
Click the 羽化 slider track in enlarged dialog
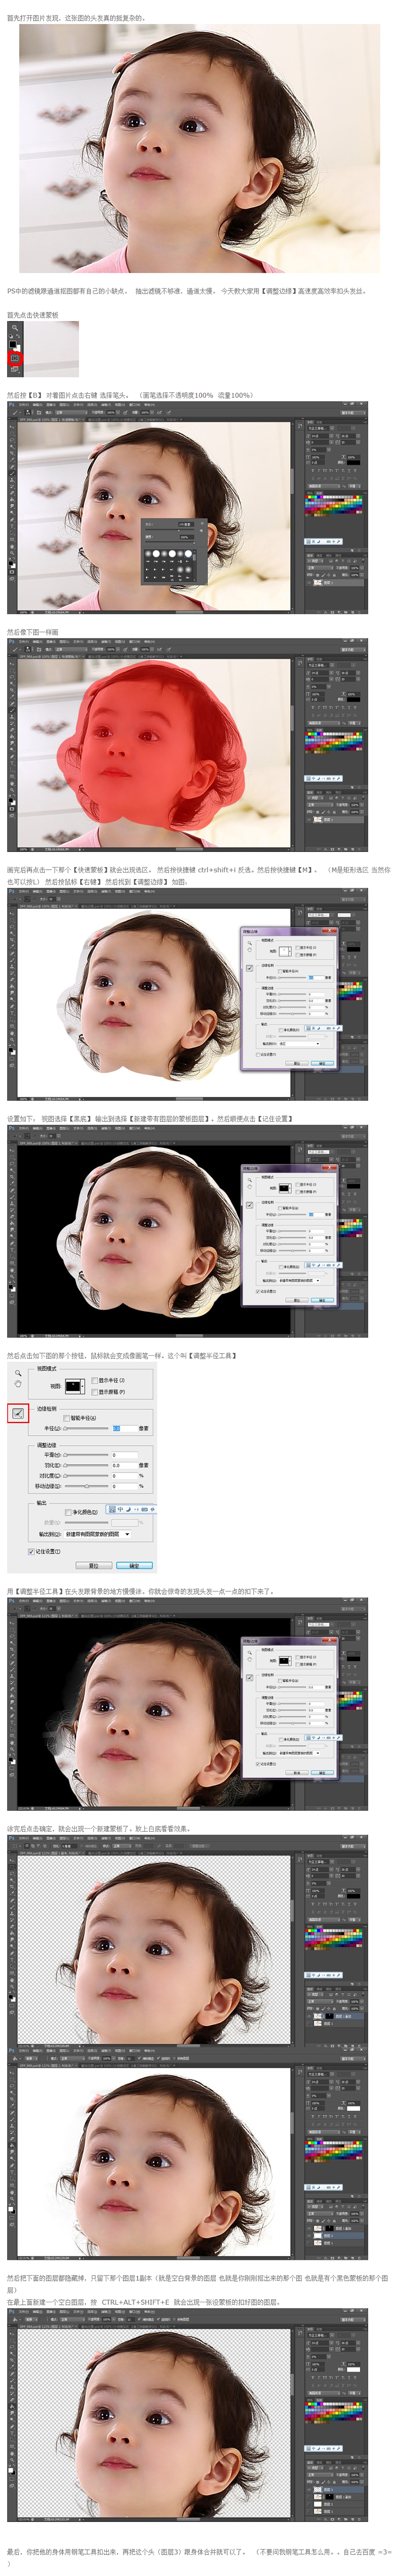pyautogui.click(x=86, y=1465)
